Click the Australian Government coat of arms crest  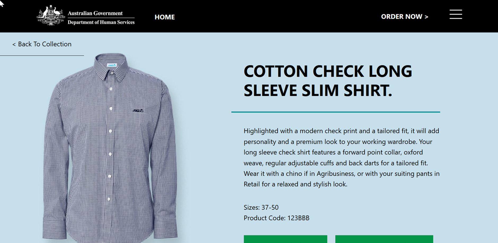click(x=51, y=15)
